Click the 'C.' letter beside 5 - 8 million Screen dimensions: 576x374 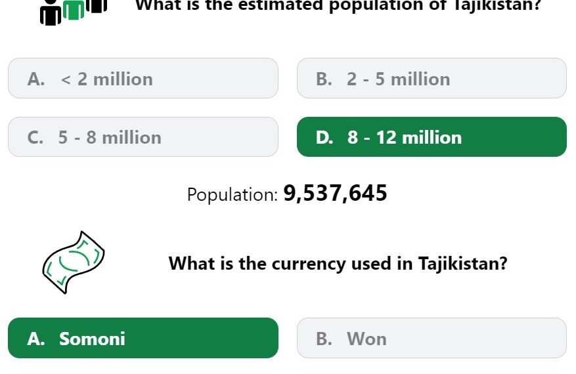click(x=35, y=138)
